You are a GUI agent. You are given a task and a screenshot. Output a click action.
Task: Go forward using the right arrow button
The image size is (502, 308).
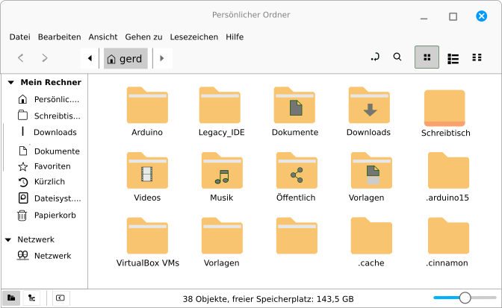click(45, 57)
